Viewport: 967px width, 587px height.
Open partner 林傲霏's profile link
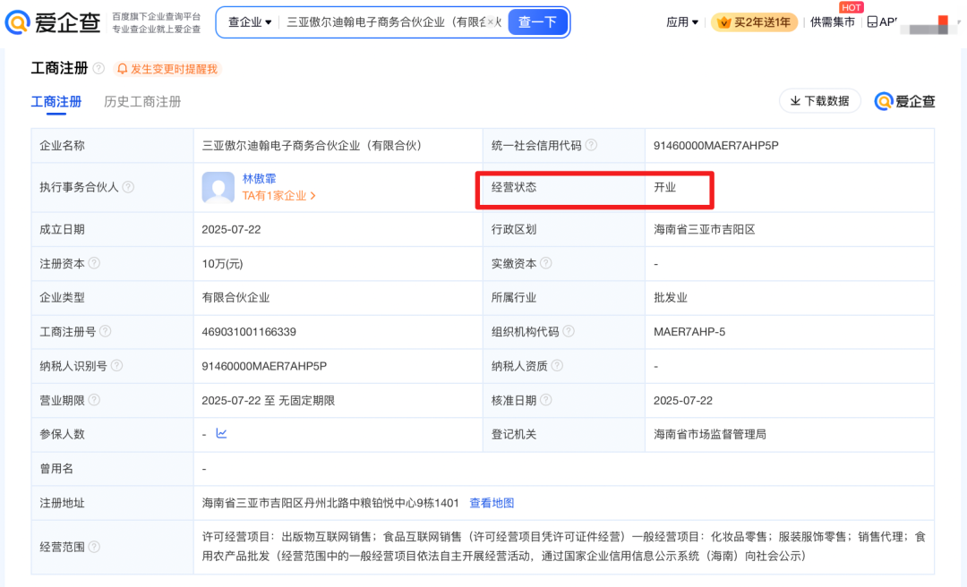(x=261, y=178)
